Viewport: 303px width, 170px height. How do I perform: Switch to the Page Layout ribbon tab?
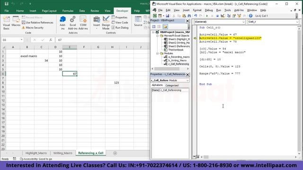click(x=49, y=11)
